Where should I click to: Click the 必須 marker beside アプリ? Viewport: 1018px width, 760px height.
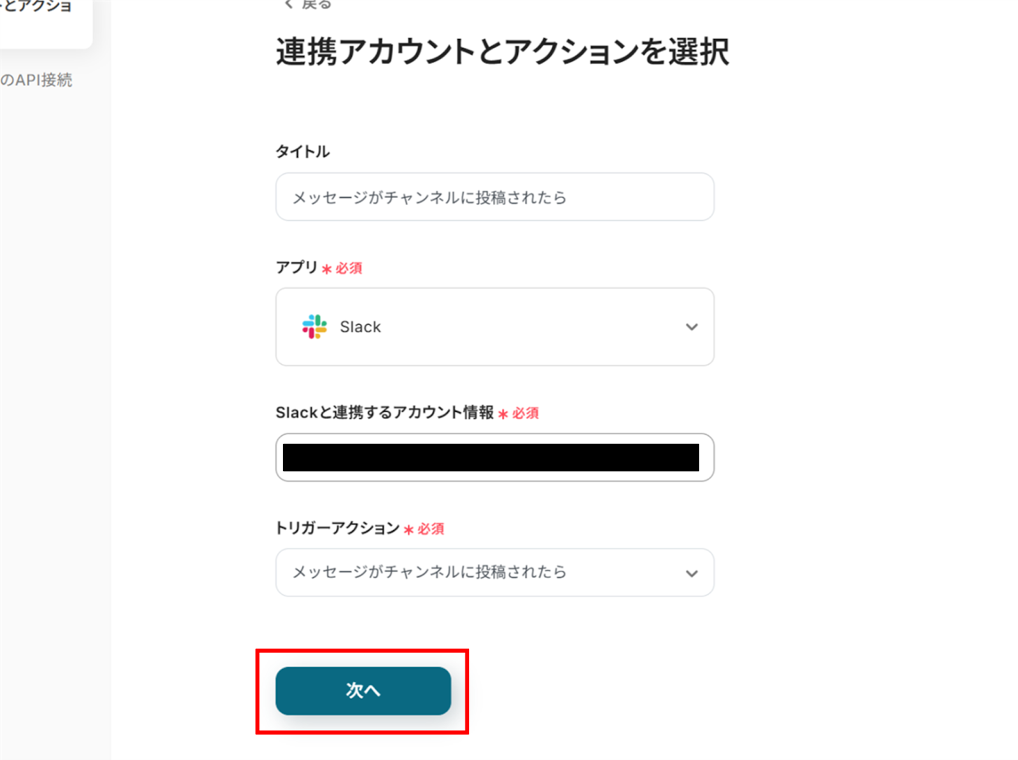tap(348, 269)
